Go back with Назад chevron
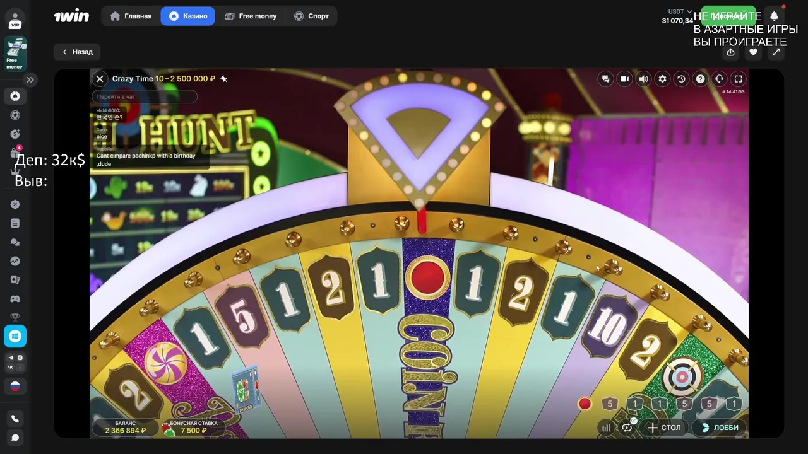The image size is (808, 454). click(77, 52)
